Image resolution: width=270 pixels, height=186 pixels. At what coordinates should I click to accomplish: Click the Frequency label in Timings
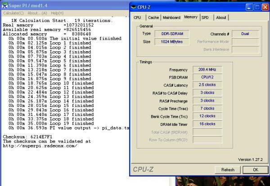tap(178, 70)
